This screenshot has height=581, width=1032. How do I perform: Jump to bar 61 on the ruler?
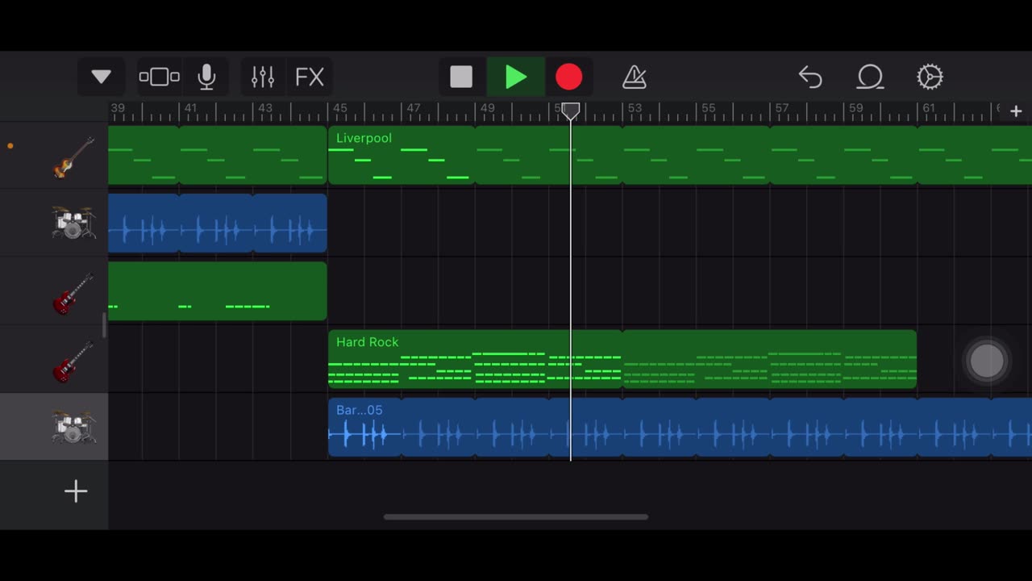929,108
